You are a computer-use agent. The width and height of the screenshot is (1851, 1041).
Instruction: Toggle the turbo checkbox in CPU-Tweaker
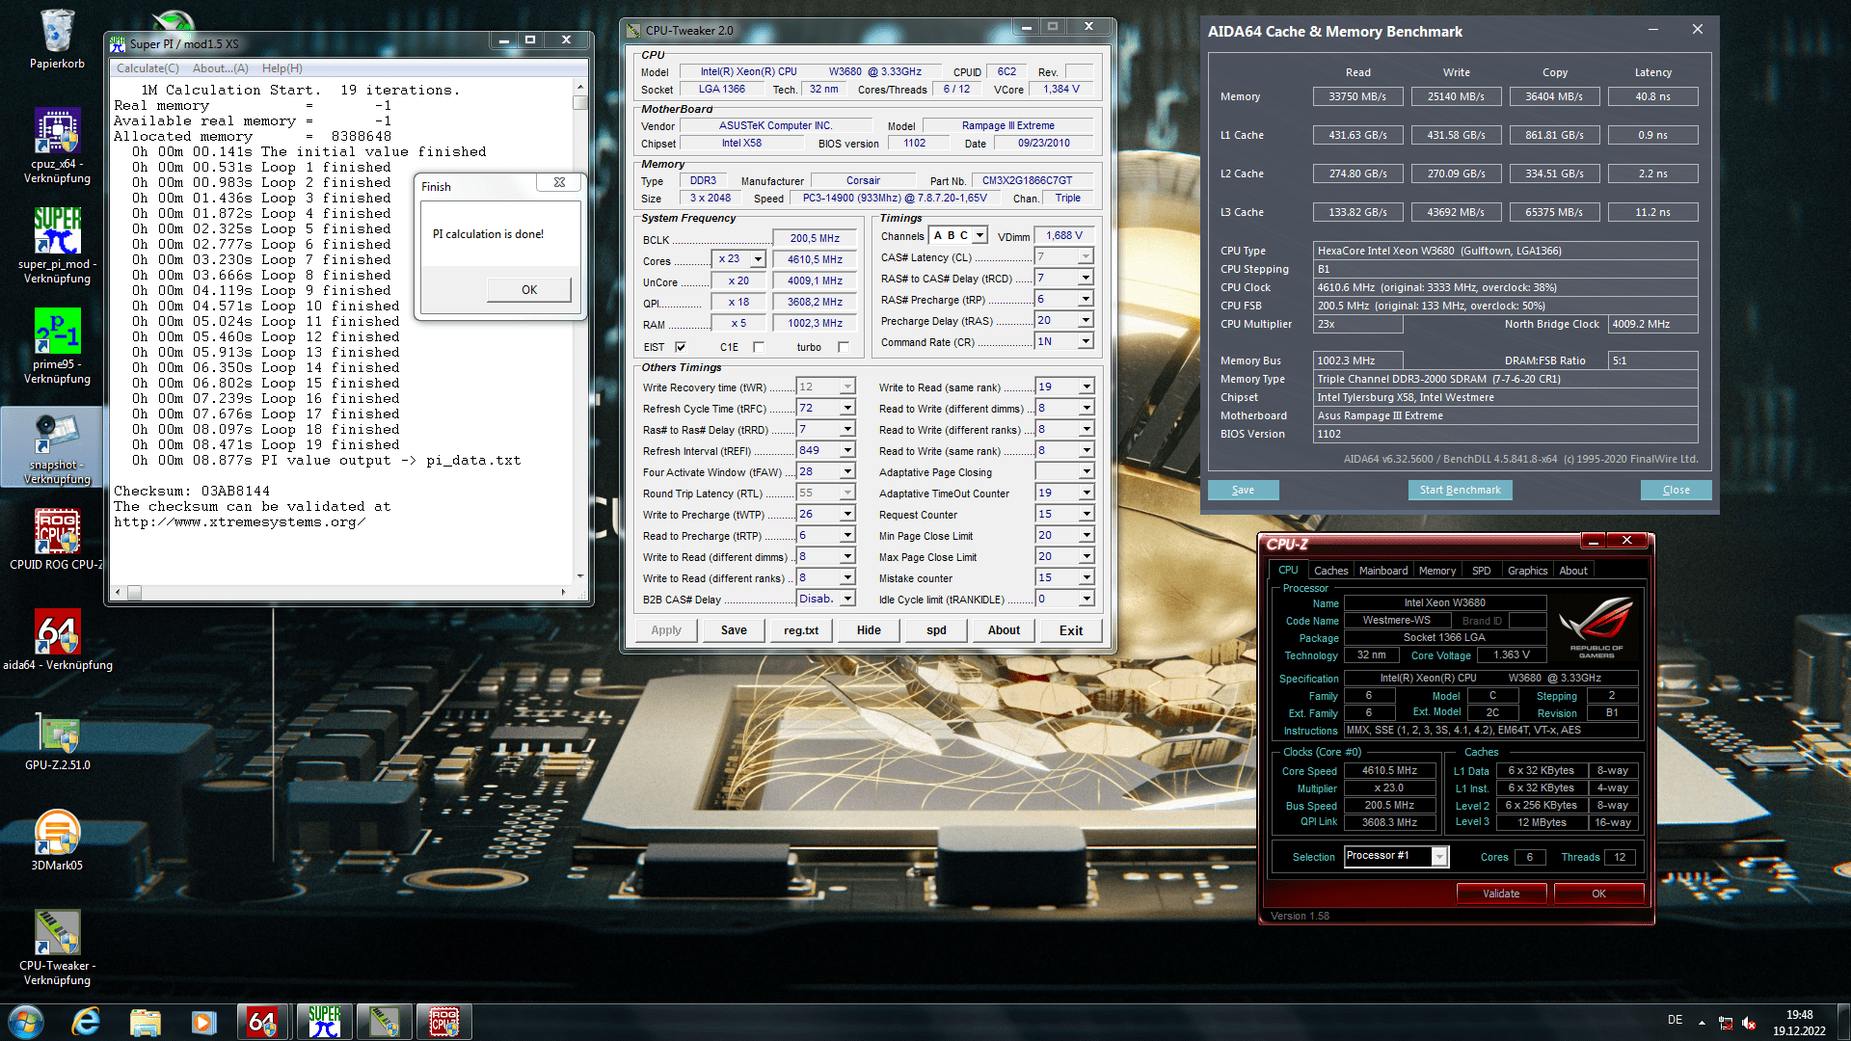[x=844, y=347]
